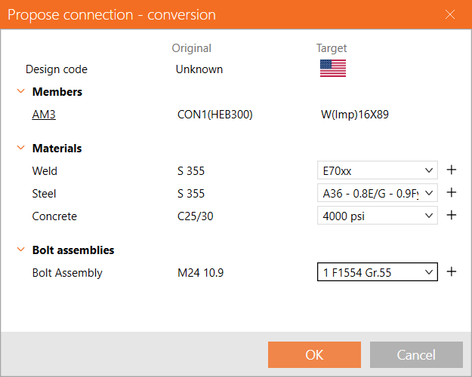Viewport: 472px width, 377px height.
Task: Add a bolt assembly using plus icon
Action: [452, 272]
